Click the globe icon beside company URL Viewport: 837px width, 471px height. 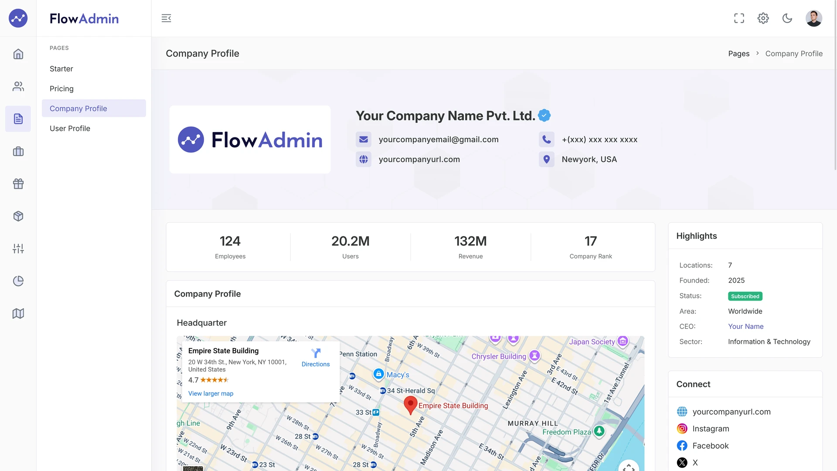pos(364,160)
